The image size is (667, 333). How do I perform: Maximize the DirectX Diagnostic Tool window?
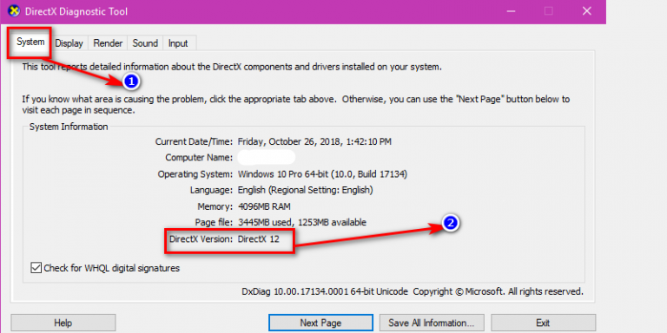click(549, 11)
